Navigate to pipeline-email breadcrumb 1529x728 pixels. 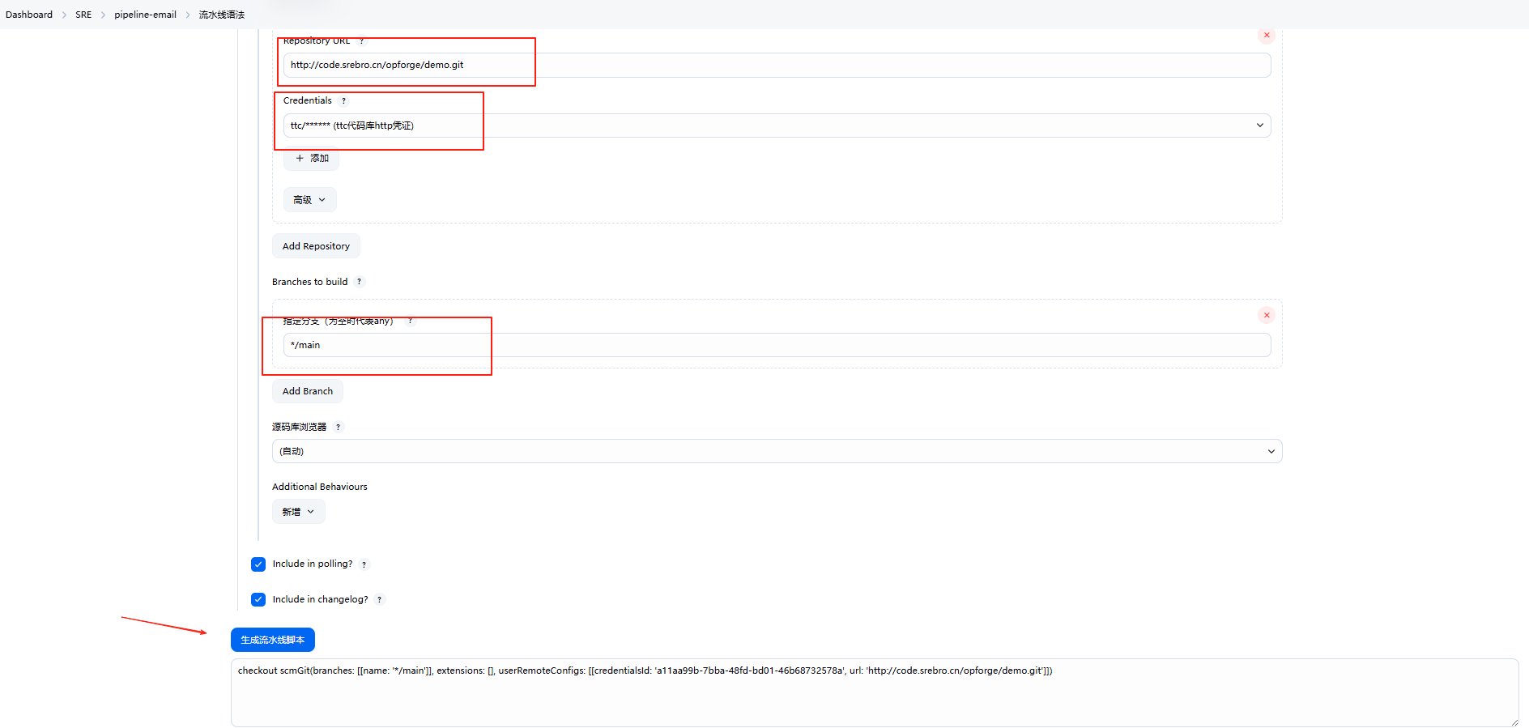[145, 15]
